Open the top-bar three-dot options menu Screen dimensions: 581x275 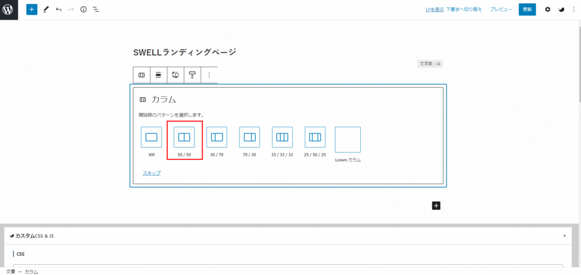point(574,10)
